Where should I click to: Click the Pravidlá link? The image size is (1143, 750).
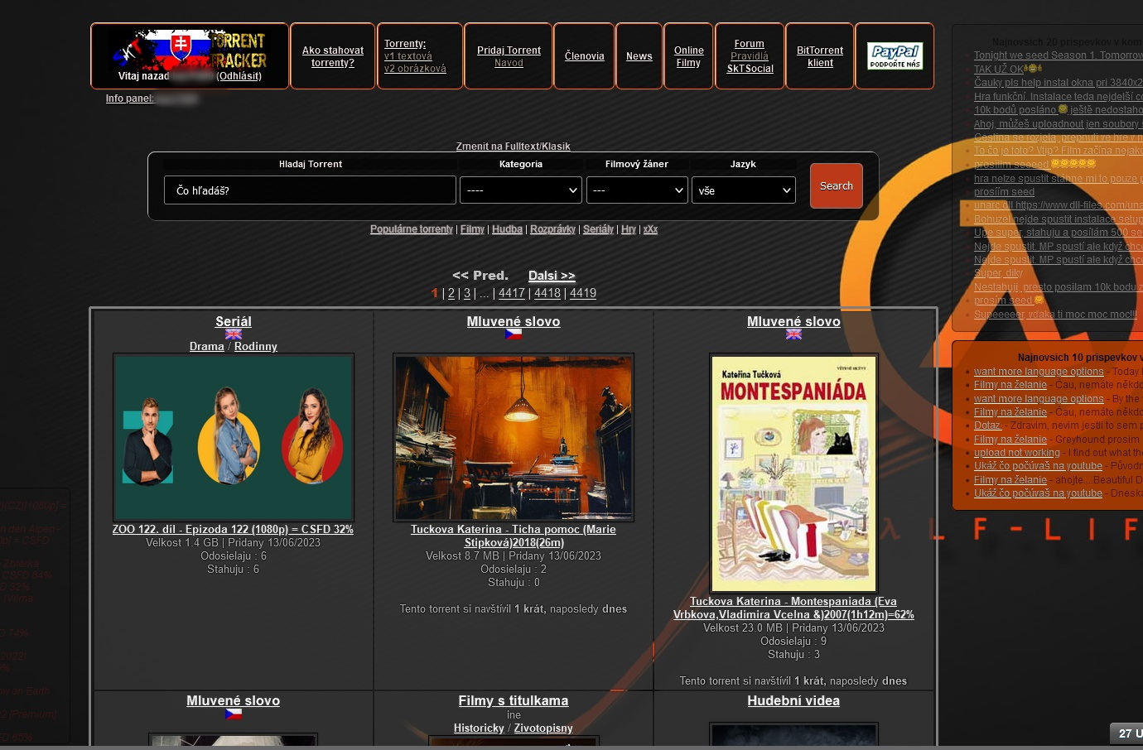pos(750,56)
